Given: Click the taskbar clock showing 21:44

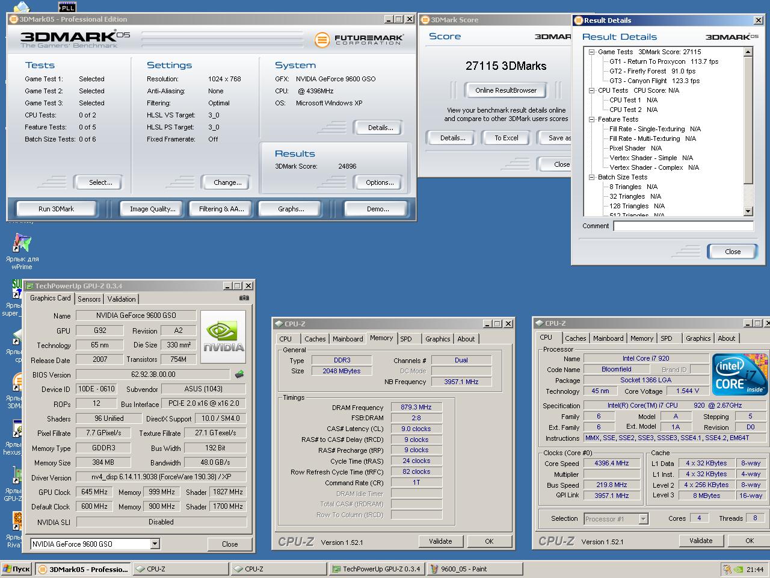Looking at the screenshot, I should (755, 570).
